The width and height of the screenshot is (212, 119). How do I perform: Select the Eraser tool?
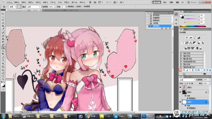click(3, 45)
